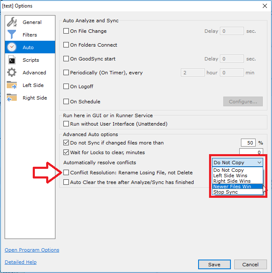Tick Conflict Resolution: Rename Losing File checkbox
272x273 pixels.
coord(66,173)
